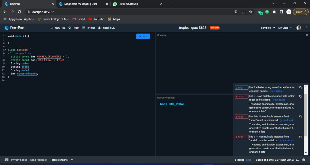Click the keyboard shortcuts icon

[6, 160]
